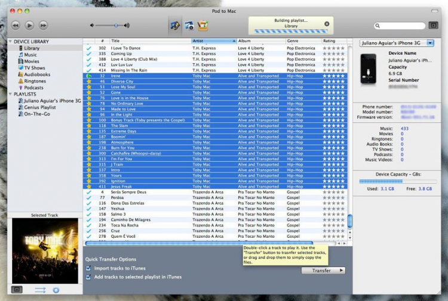This screenshot has height=301, width=448.
Task: Toggle the sidebar panel button beside search
Action: click(x=434, y=26)
